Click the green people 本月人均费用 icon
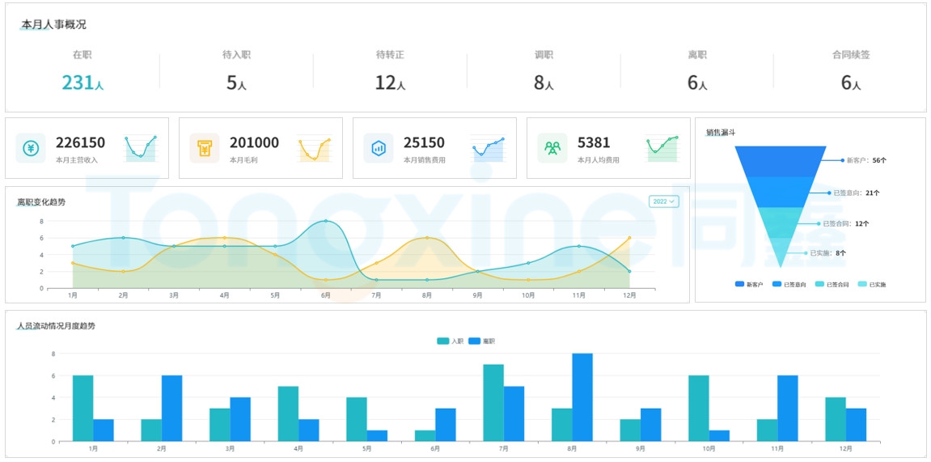This screenshot has width=931, height=462. click(x=552, y=148)
